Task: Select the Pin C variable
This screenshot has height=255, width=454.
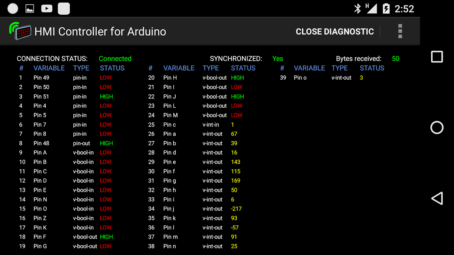Action: pos(40,171)
